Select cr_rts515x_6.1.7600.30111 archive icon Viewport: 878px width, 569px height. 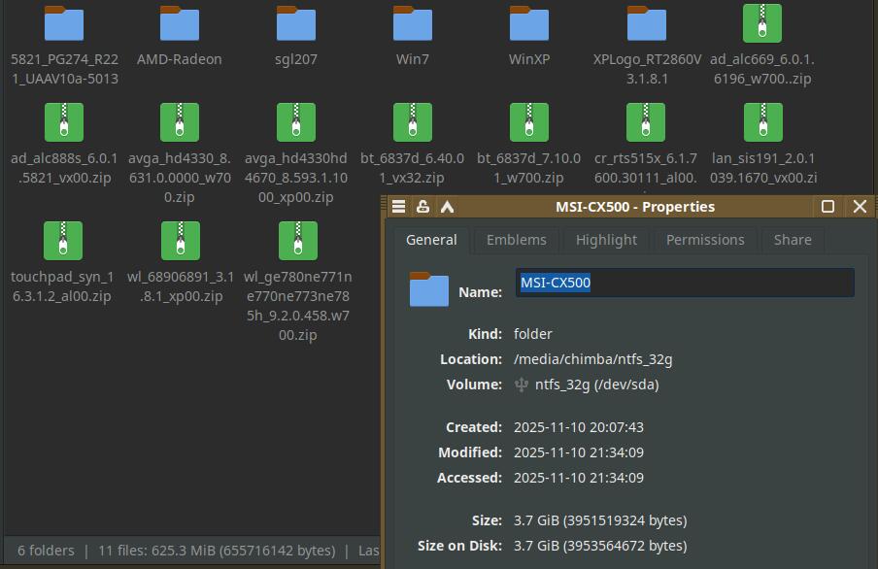(646, 122)
